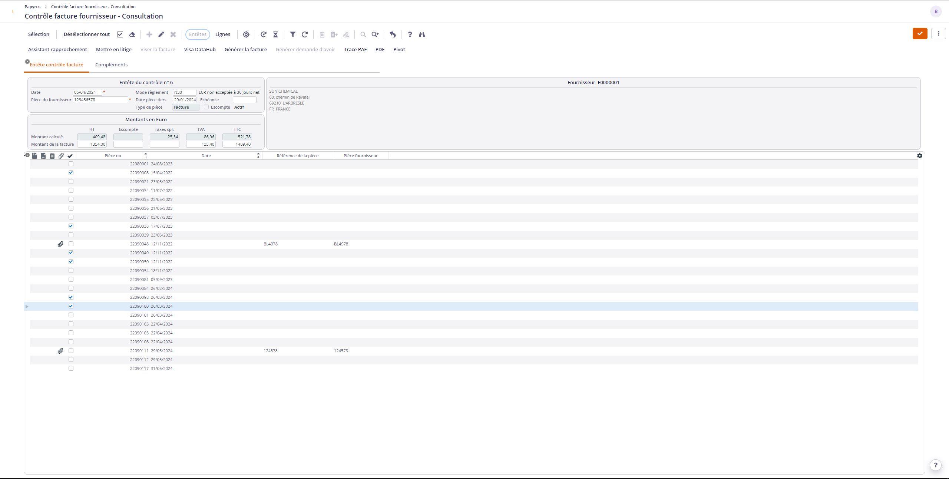Screen dimensions: 949x479
Task: Untick the checkbox for piece 22090038
Action: tap(71, 226)
